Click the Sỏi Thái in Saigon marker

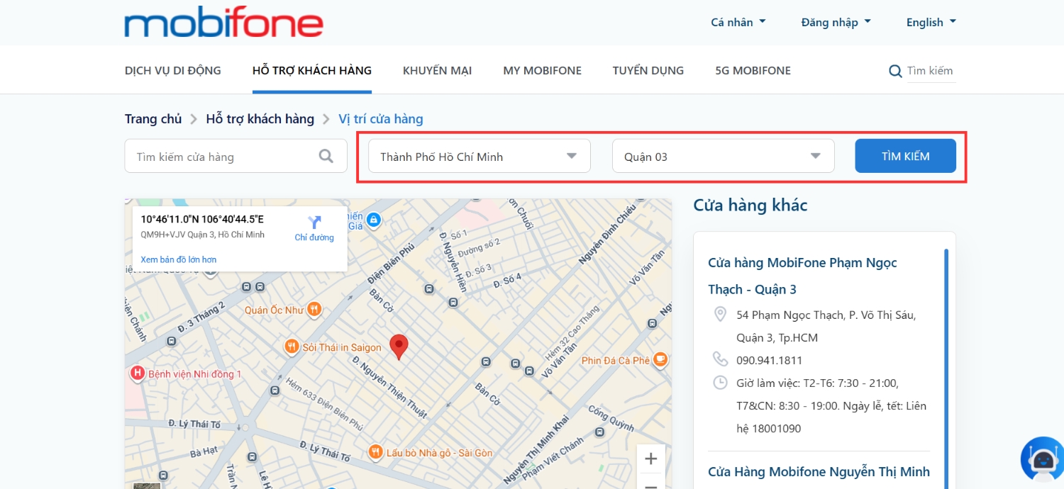click(291, 347)
